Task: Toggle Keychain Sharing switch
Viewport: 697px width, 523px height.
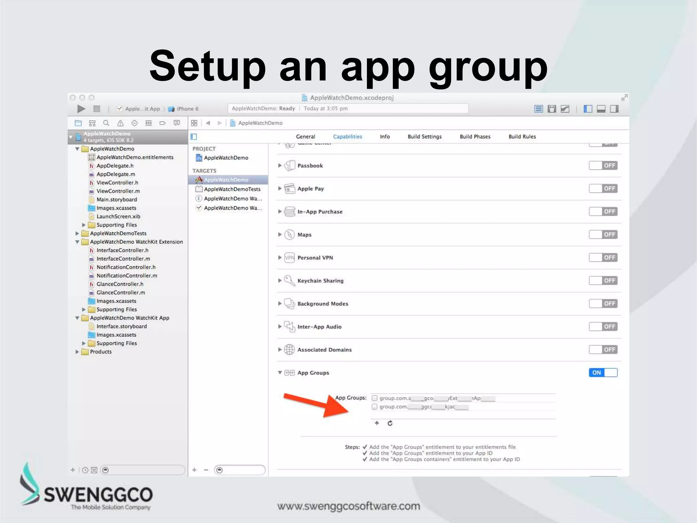Action: click(603, 281)
